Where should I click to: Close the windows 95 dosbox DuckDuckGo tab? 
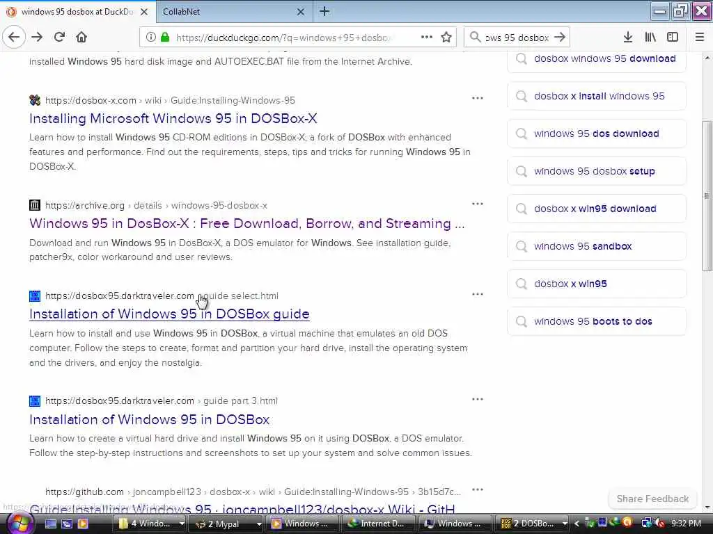click(x=143, y=12)
